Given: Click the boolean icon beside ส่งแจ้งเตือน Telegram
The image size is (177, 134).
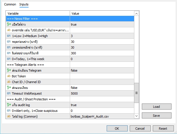Looking at the screenshot, I should tap(9, 70).
